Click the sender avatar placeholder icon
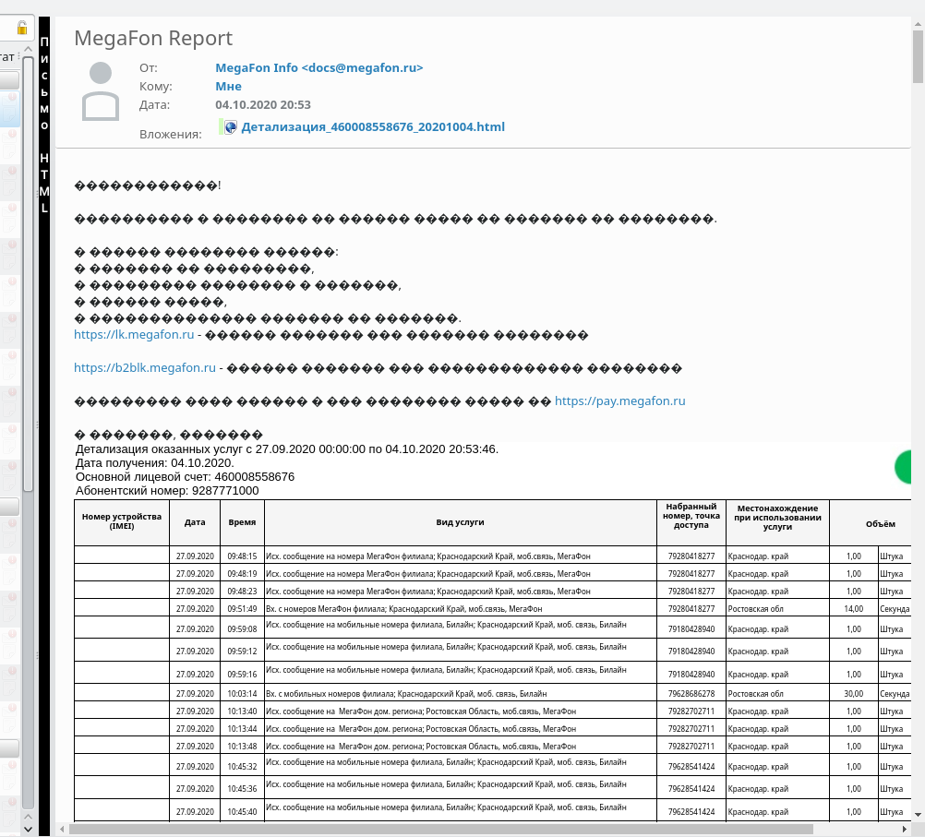The width and height of the screenshot is (925, 837). pos(101,91)
